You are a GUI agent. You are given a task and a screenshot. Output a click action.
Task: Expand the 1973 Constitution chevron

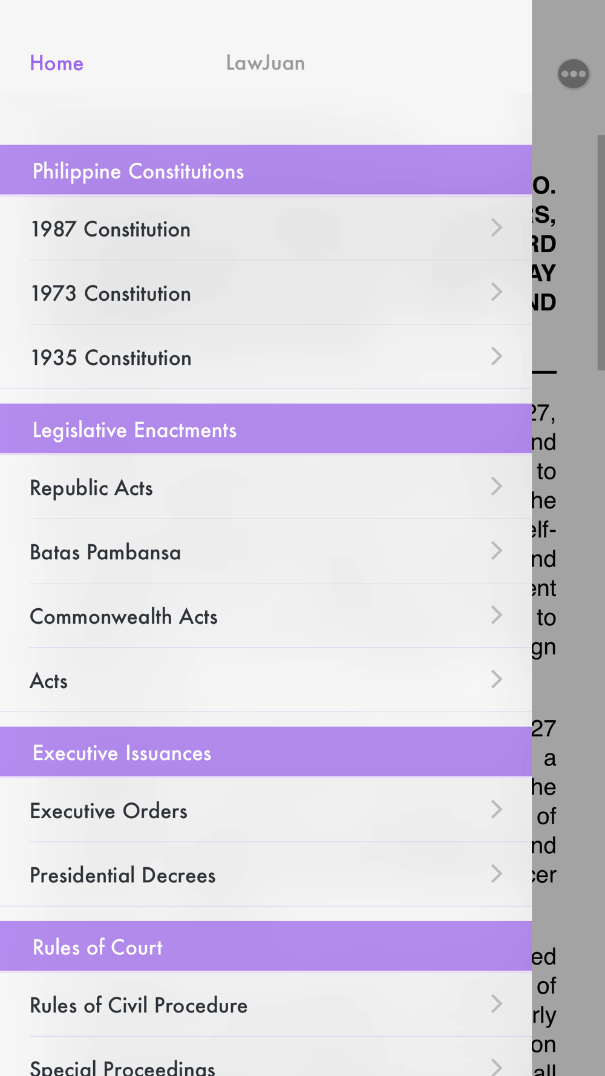tap(497, 292)
